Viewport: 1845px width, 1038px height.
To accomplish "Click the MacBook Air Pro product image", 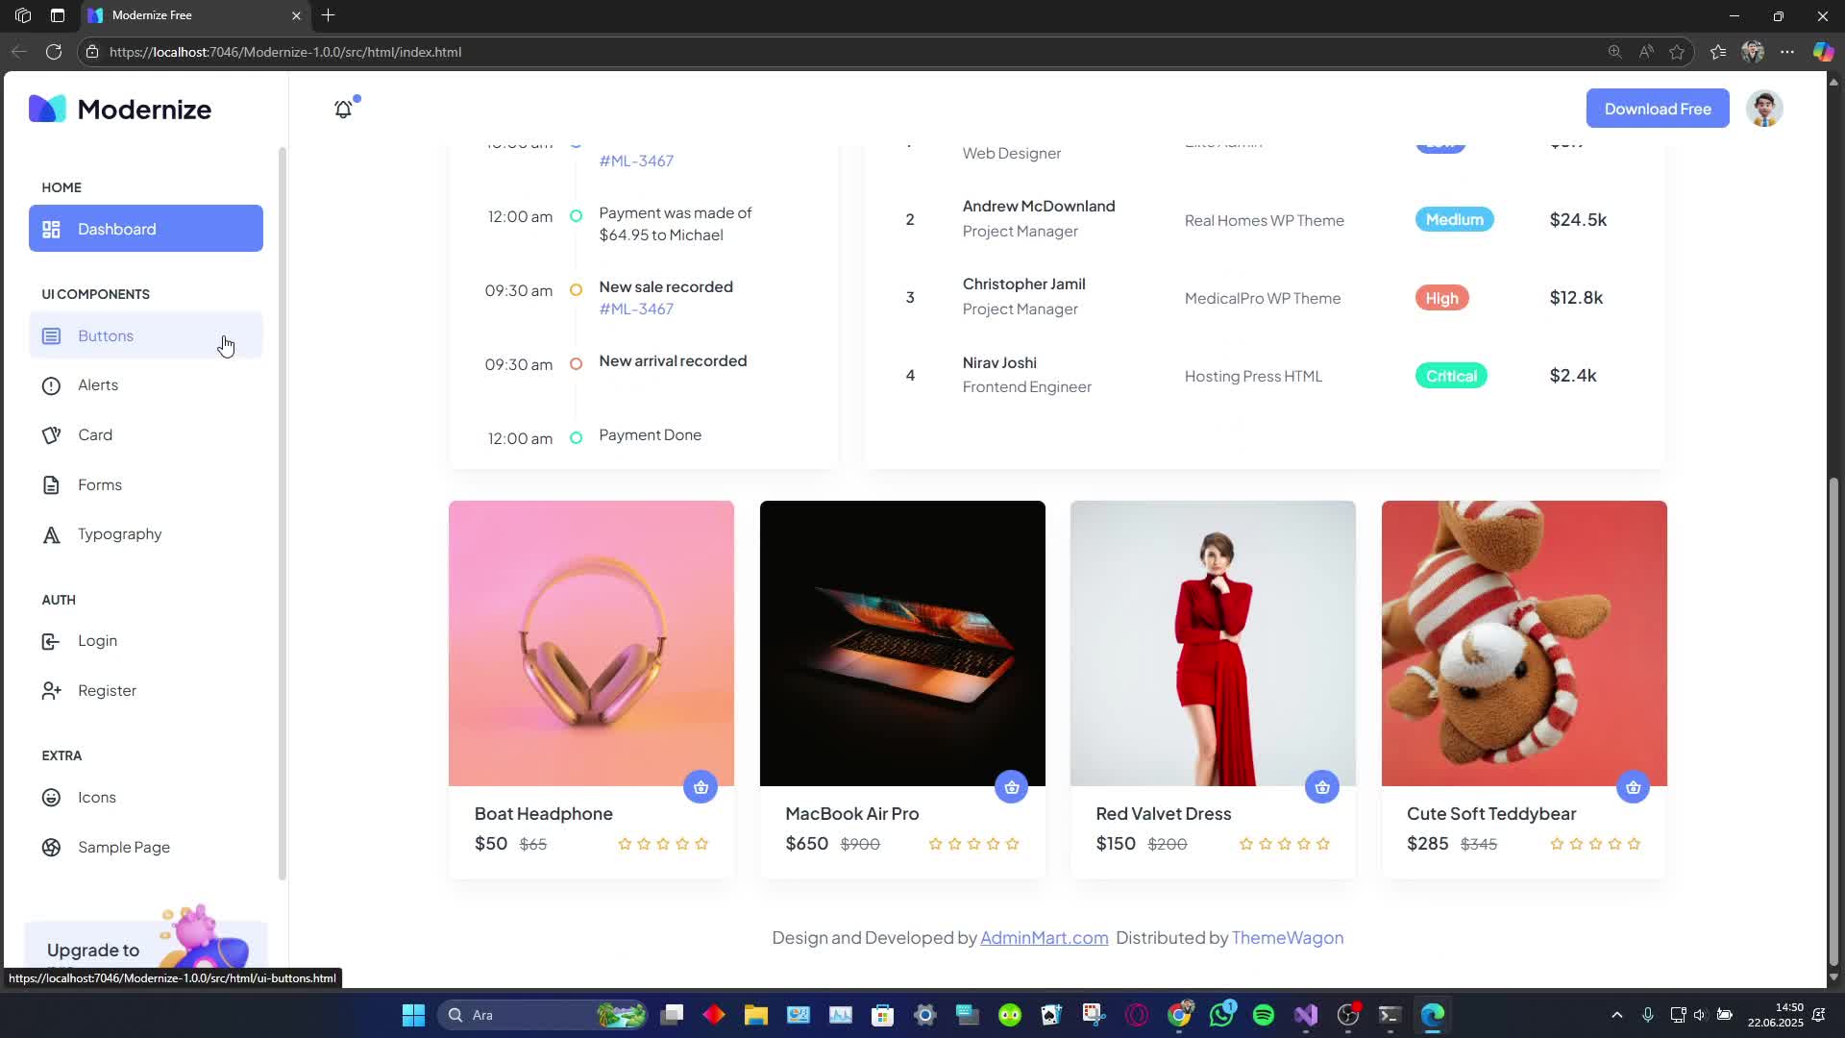I will 902,643.
